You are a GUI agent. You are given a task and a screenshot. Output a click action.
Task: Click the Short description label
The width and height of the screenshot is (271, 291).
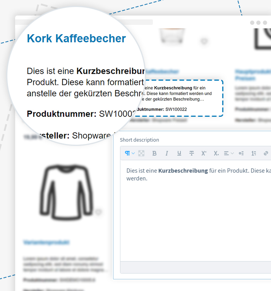(139, 140)
